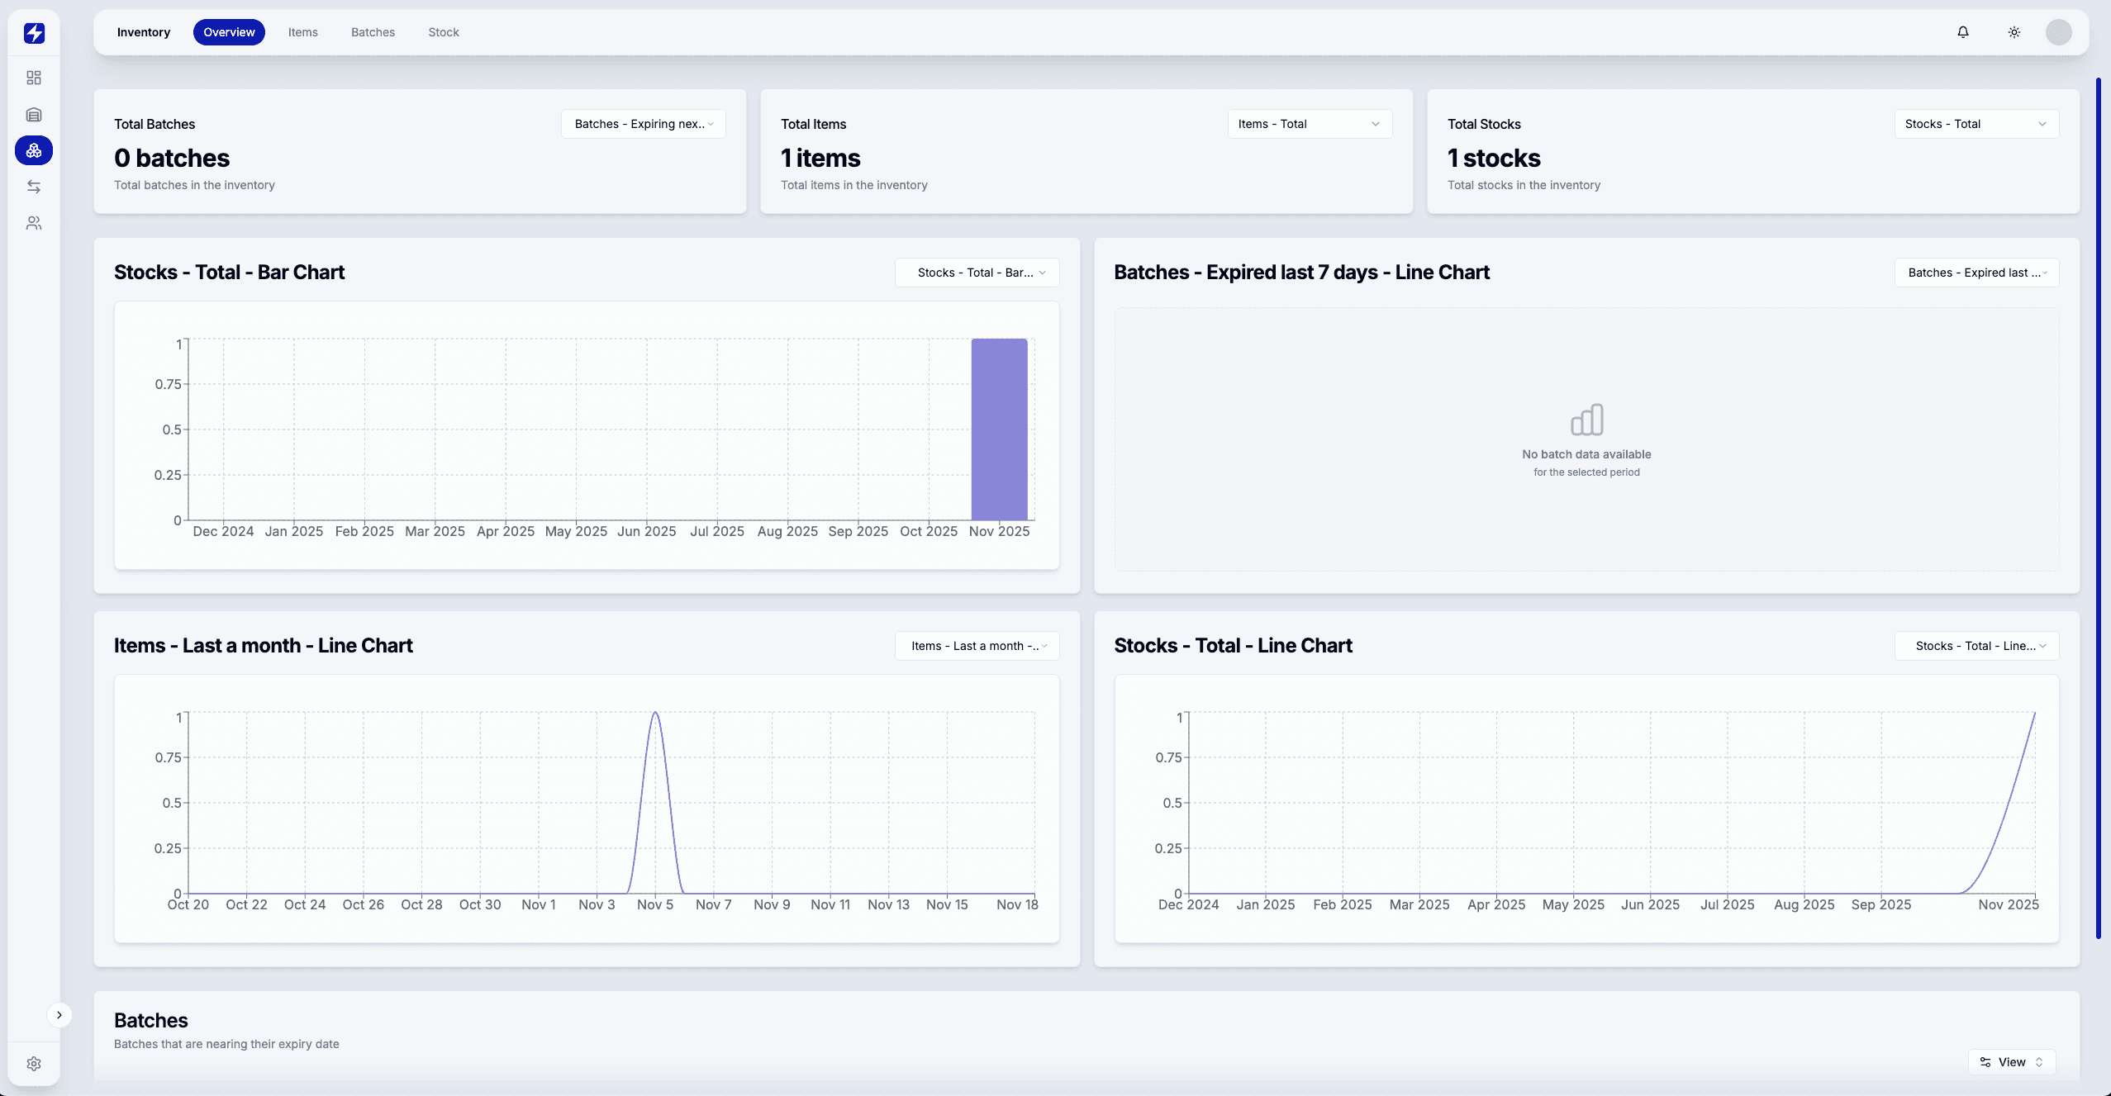Expand the collapsed sidebar with the chevron

tap(59, 1014)
